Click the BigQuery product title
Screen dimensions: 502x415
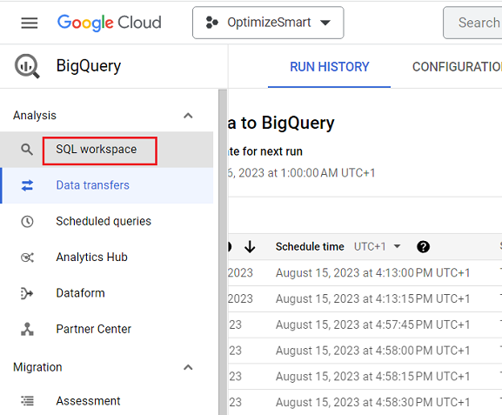89,66
